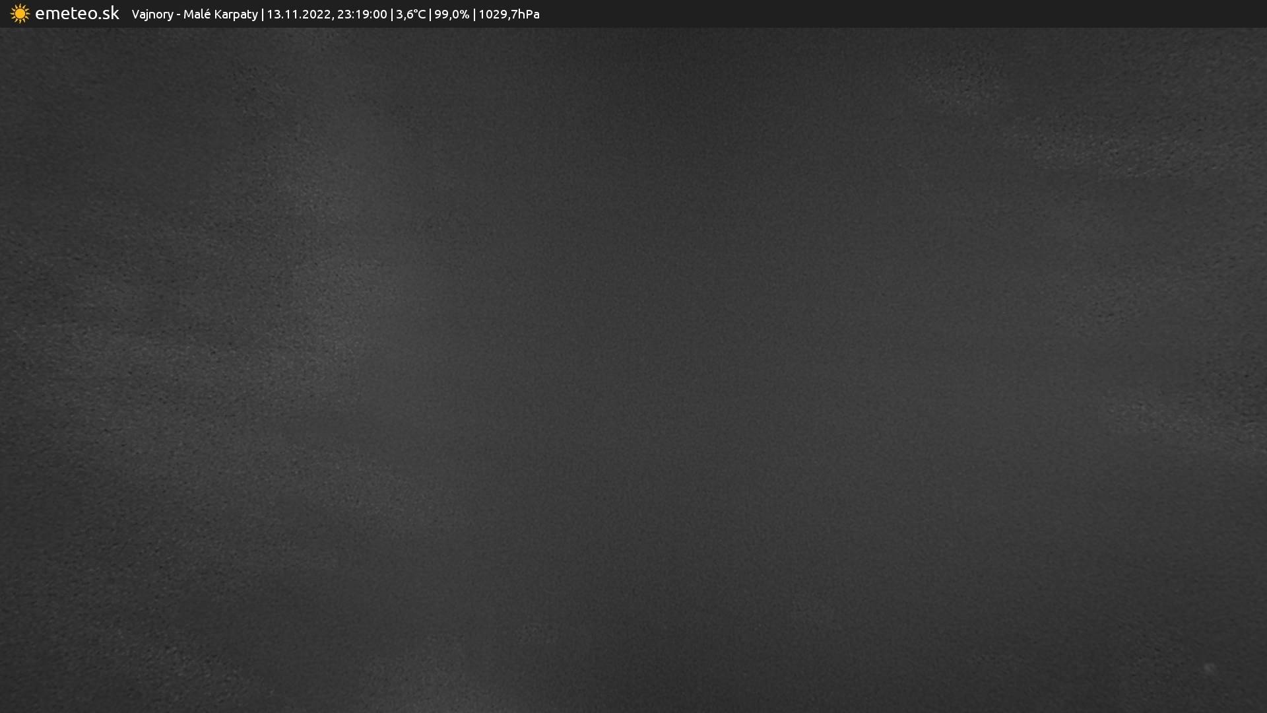Click the orange sun logo icon
The height and width of the screenshot is (713, 1267).
coord(20,14)
